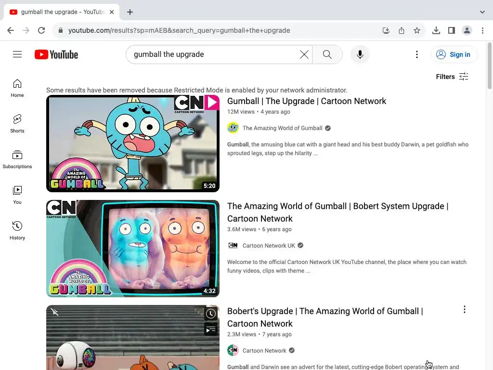This screenshot has width=493, height=370.
Task: Visit the Cartoon Network UK channel
Action: tap(269, 245)
